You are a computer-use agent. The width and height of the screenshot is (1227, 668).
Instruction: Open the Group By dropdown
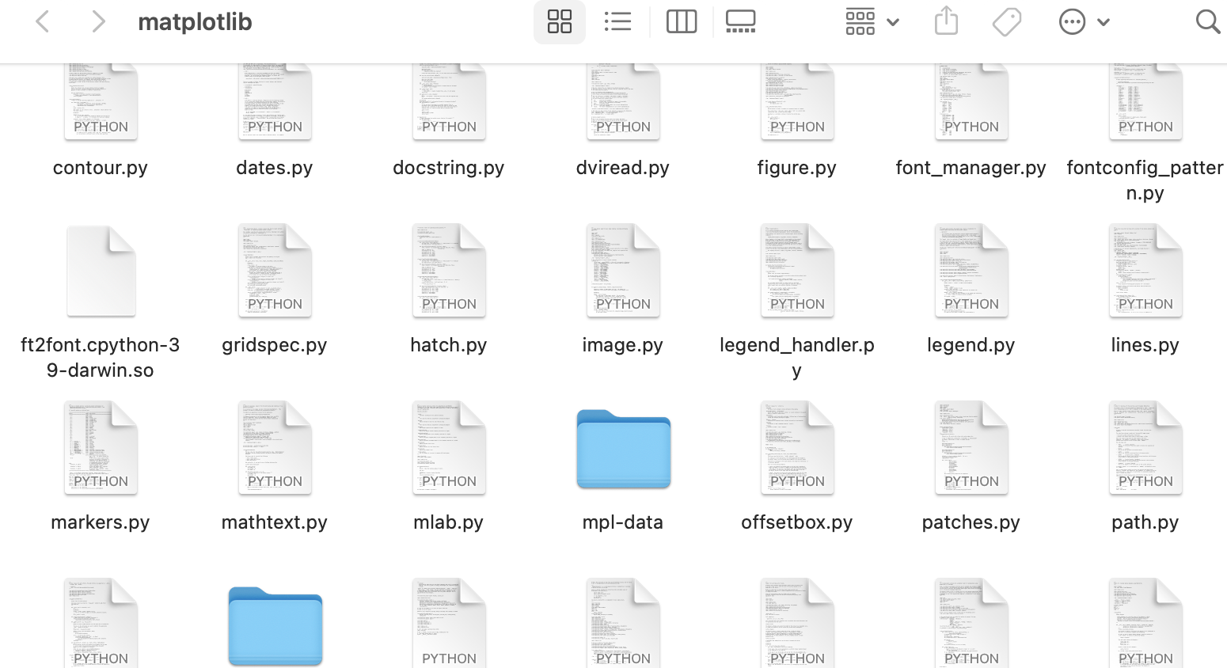pyautogui.click(x=872, y=21)
